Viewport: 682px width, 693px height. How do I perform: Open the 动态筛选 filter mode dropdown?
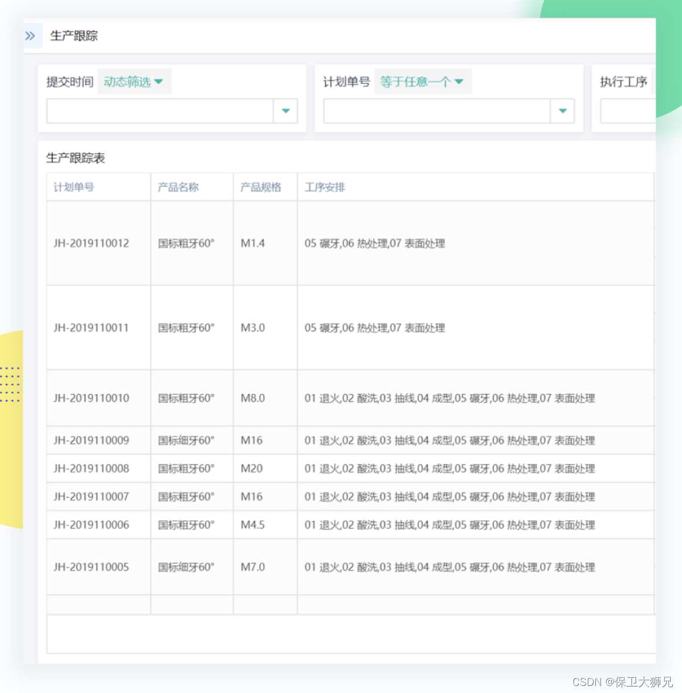click(x=134, y=81)
